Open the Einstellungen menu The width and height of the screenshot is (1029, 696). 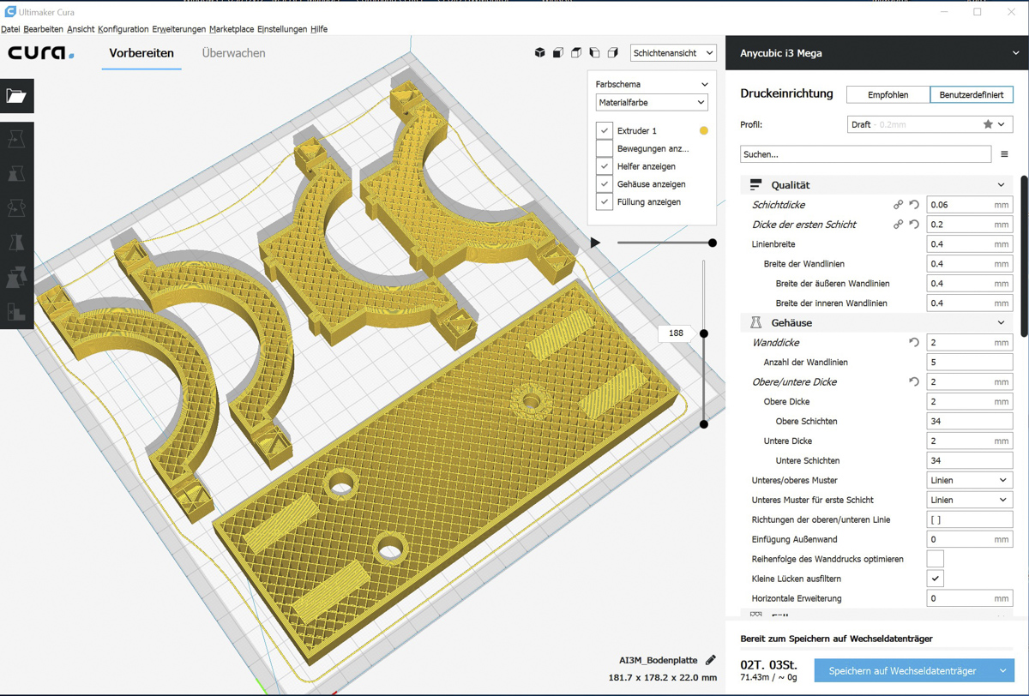(282, 29)
